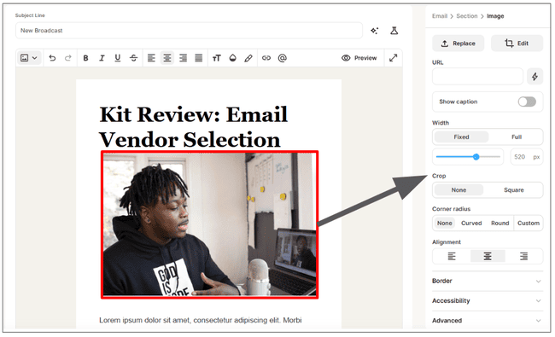Set corner radius to Curved

click(x=471, y=224)
